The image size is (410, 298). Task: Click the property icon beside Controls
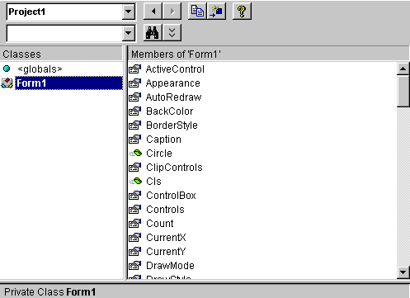click(135, 209)
